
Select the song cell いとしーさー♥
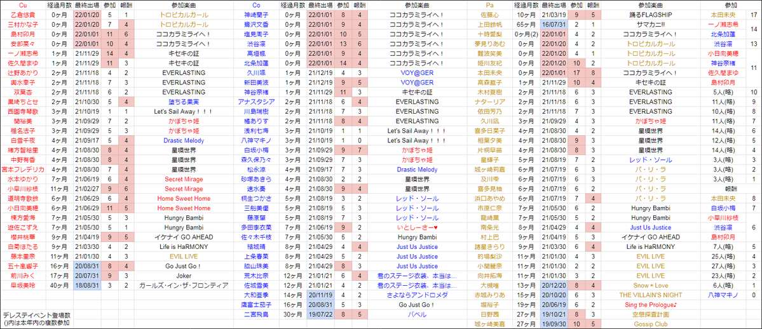(x=417, y=227)
